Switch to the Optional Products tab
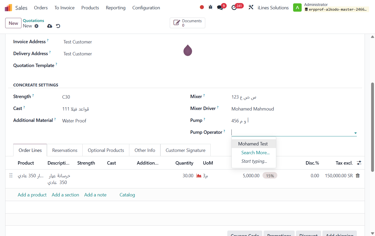 [x=106, y=150]
